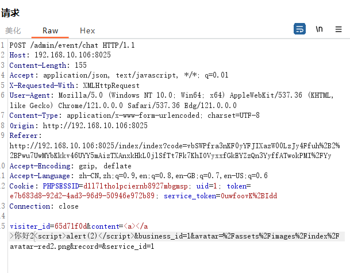Click the <script>alert(2)</script> payload text
Viewport: 350px width, 273px height.
(84, 236)
